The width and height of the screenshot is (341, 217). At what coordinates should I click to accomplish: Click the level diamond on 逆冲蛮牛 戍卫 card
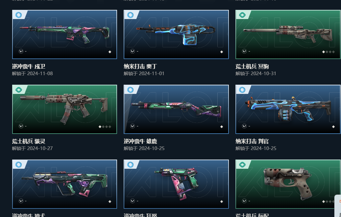(x=110, y=52)
